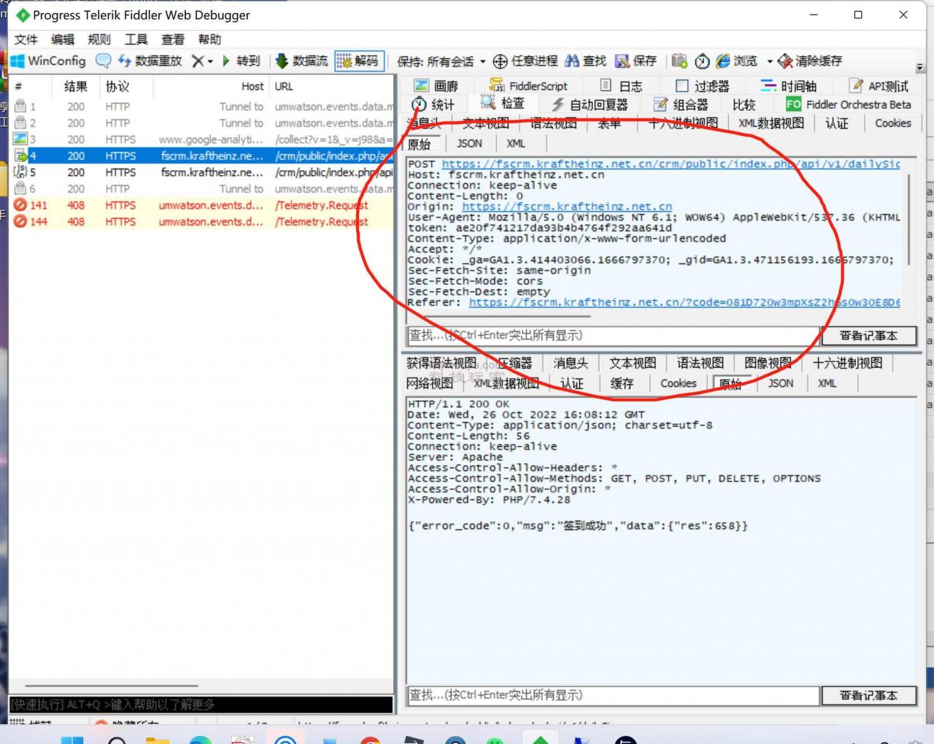Select the response 图像视图 tab

pyautogui.click(x=768, y=363)
